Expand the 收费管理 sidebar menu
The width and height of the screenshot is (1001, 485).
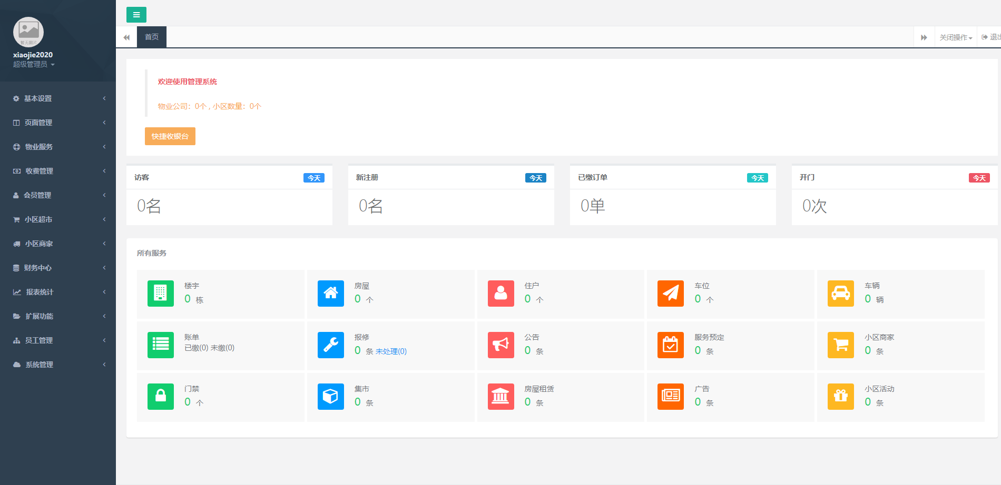click(x=58, y=171)
